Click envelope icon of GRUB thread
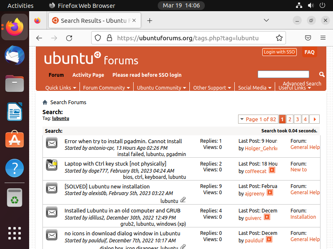This screenshot has height=249, width=333. tap(52, 212)
